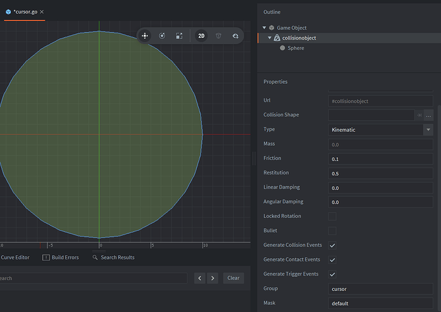Image resolution: width=441 pixels, height=312 pixels.
Task: Enable the Locked Rotation checkbox
Action: (332, 216)
